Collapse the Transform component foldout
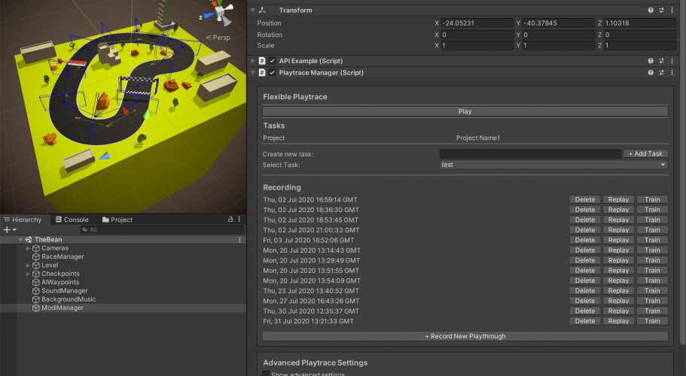The height and width of the screenshot is (376, 686). point(253,10)
